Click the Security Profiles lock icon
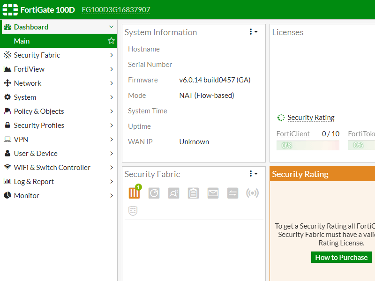Viewport: 375px width, 281px height. (x=7, y=125)
